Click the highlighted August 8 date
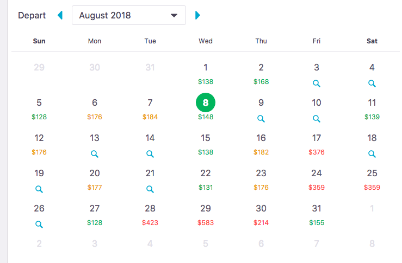The height and width of the screenshot is (263, 402). (x=206, y=102)
